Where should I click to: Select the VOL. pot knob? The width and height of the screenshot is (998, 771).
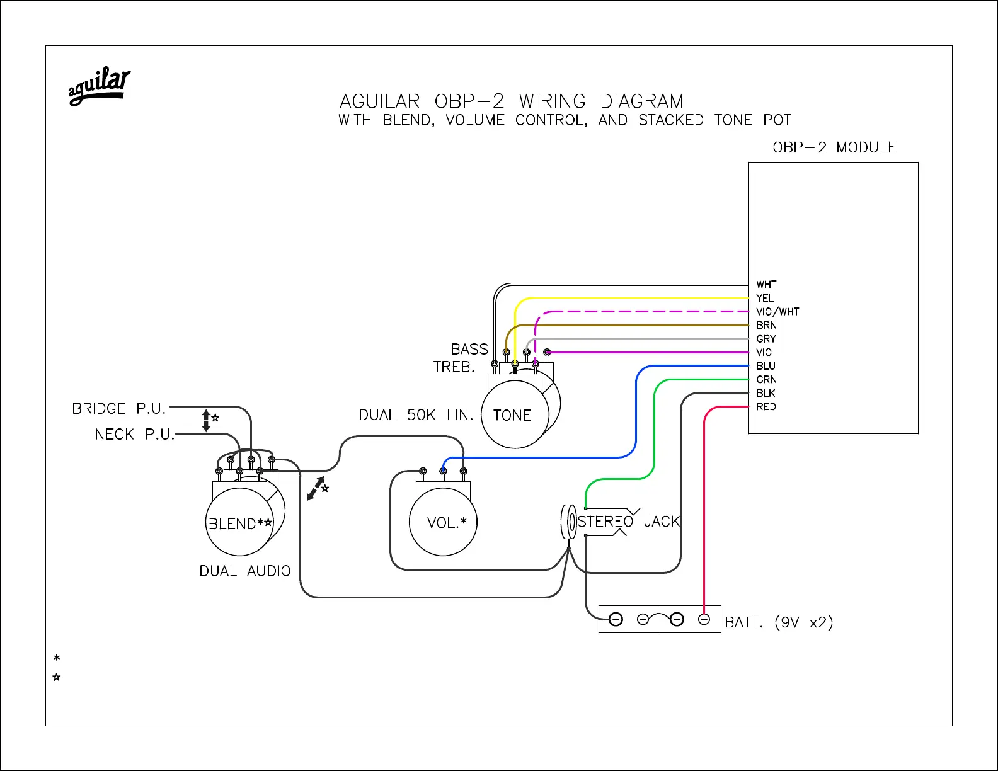click(x=443, y=522)
